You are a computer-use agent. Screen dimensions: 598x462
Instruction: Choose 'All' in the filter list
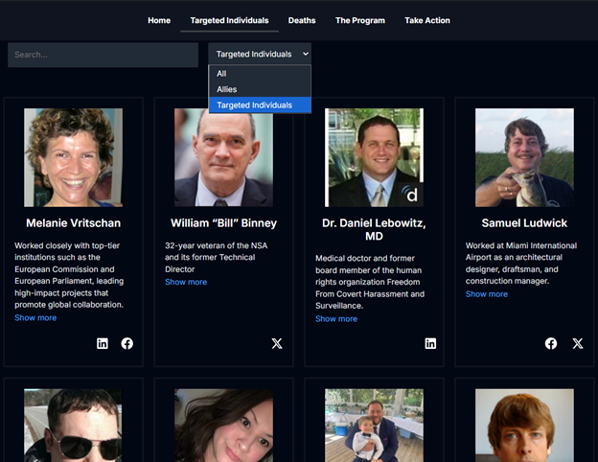click(260, 73)
